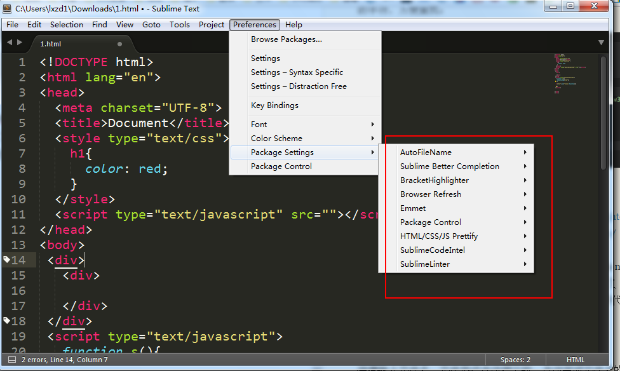
Task: Click 'h1{' selector on line 7
Action: 81,154
